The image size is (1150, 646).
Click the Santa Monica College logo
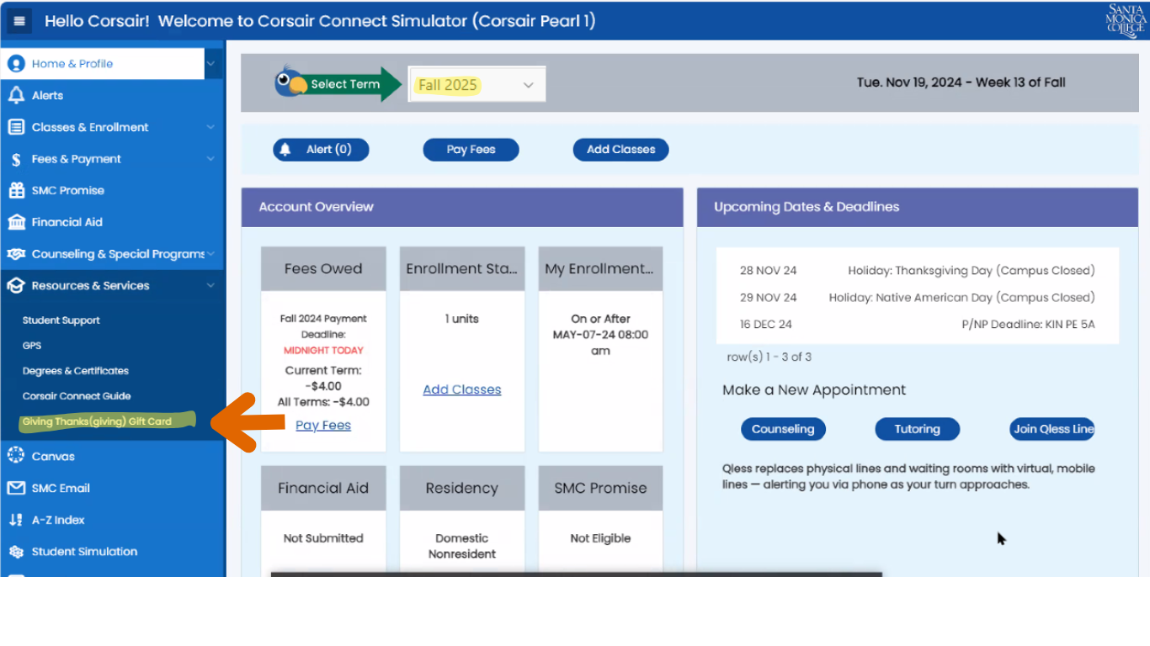coord(1126,21)
